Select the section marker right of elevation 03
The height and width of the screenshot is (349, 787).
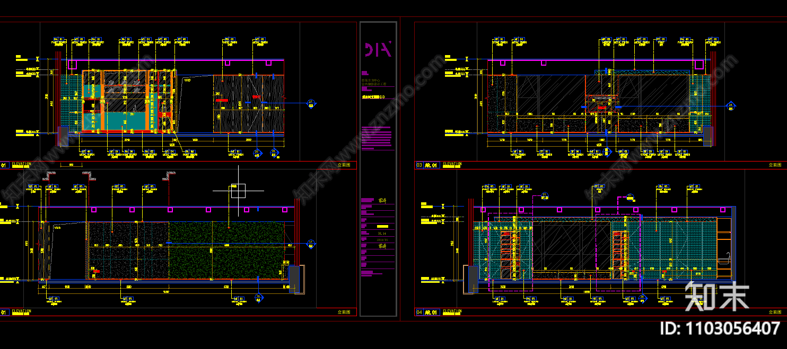click(731, 105)
